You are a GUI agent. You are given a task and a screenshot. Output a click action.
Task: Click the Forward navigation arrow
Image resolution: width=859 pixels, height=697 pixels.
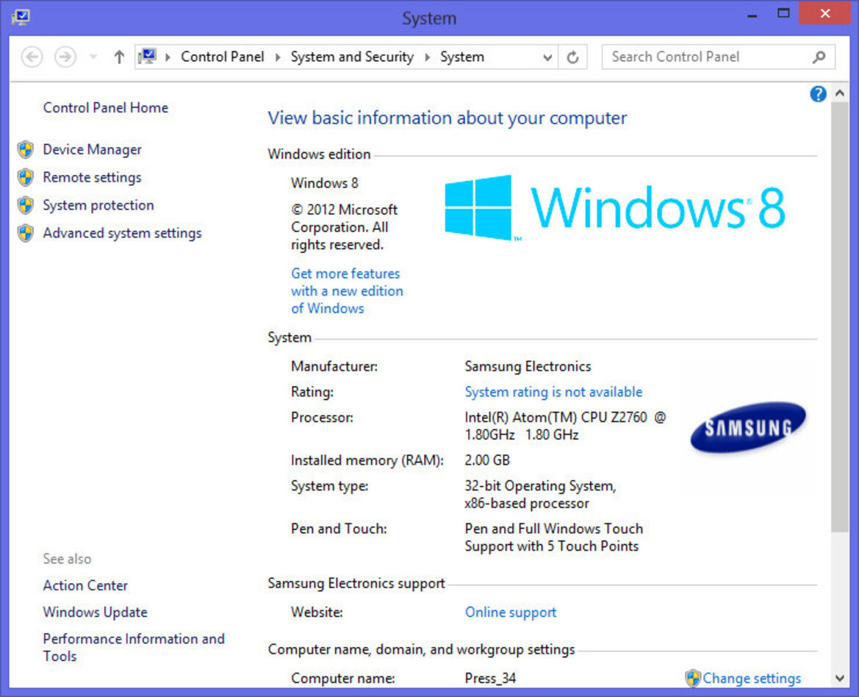65,57
